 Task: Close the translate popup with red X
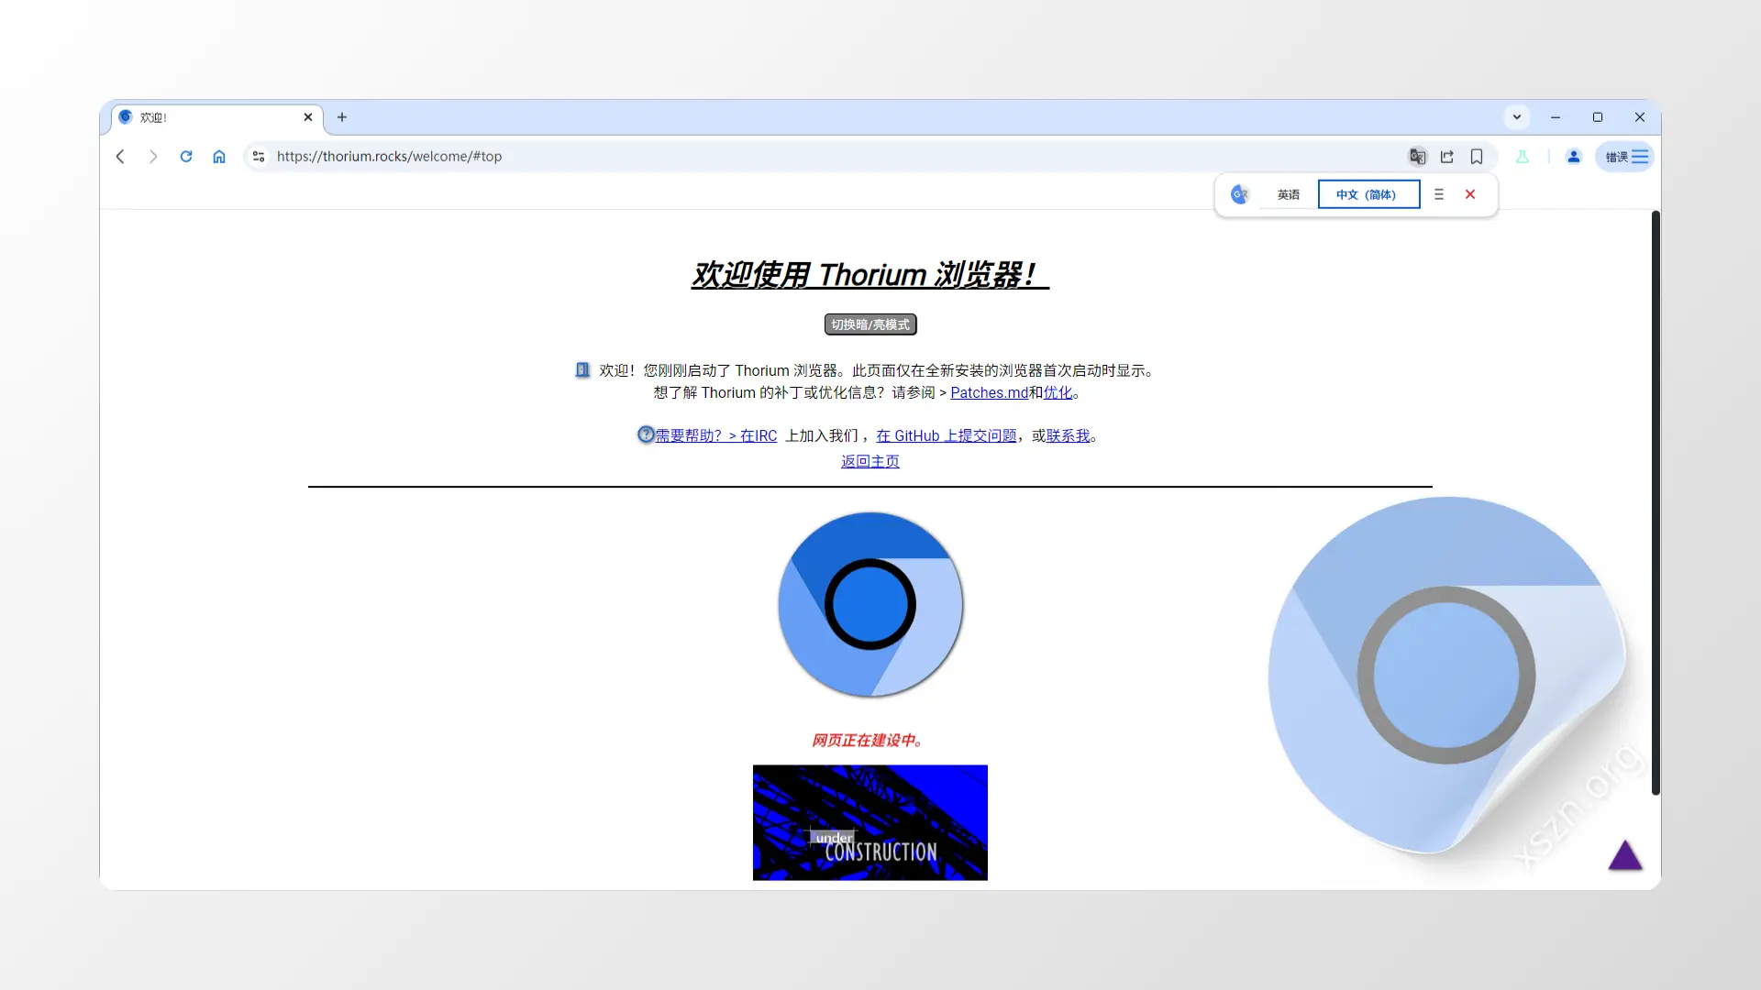[x=1470, y=194]
